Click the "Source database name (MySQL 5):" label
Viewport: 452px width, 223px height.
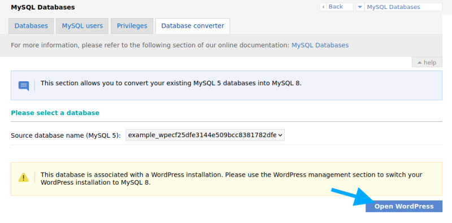click(x=66, y=135)
